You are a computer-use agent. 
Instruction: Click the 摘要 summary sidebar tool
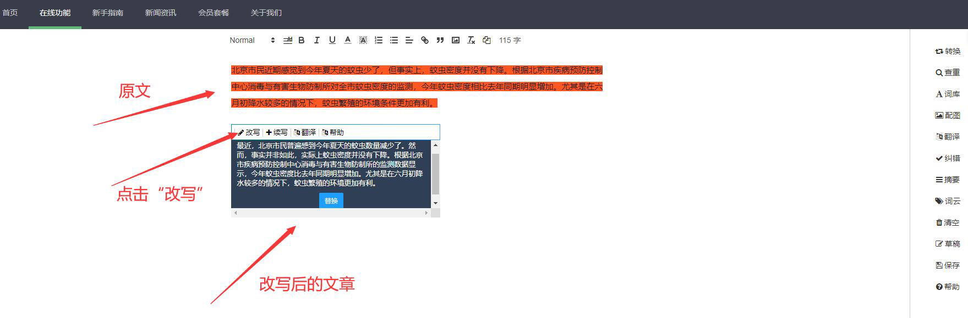point(948,180)
